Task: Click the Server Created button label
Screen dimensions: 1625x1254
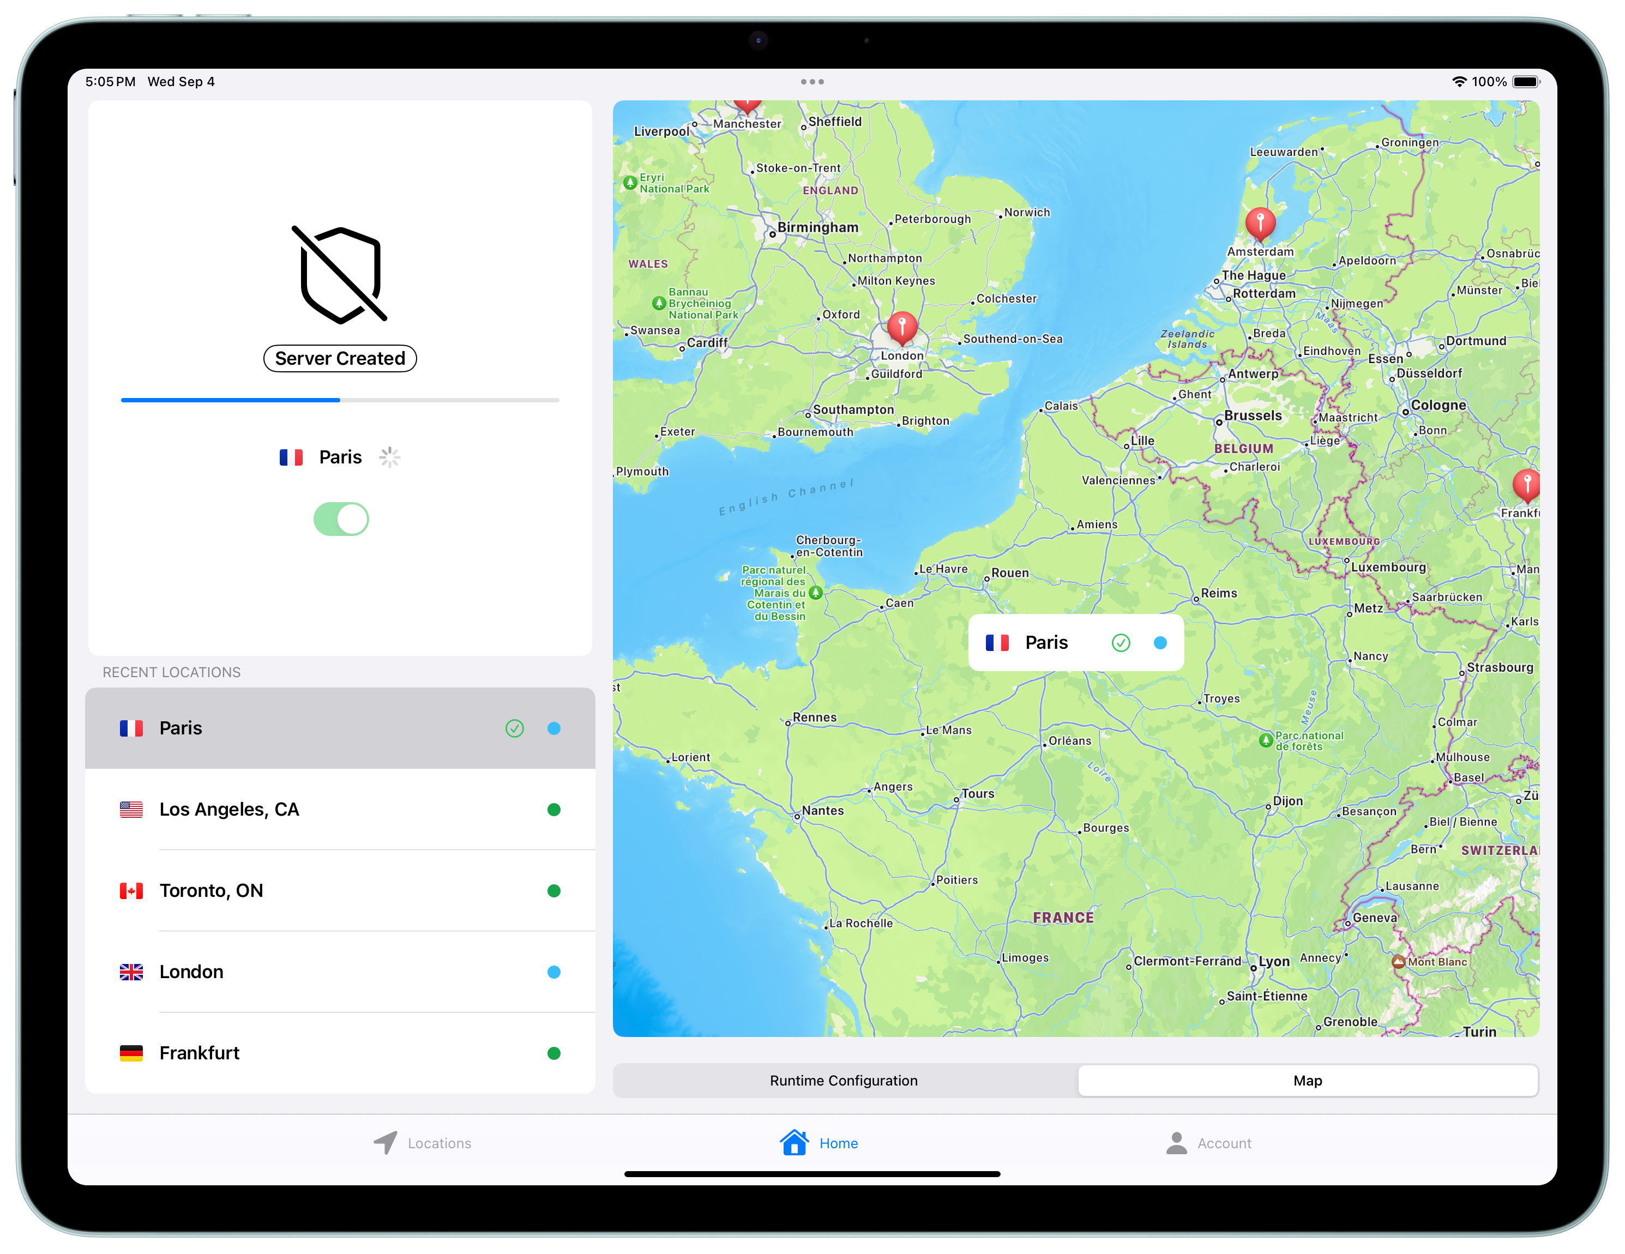Action: click(x=340, y=357)
